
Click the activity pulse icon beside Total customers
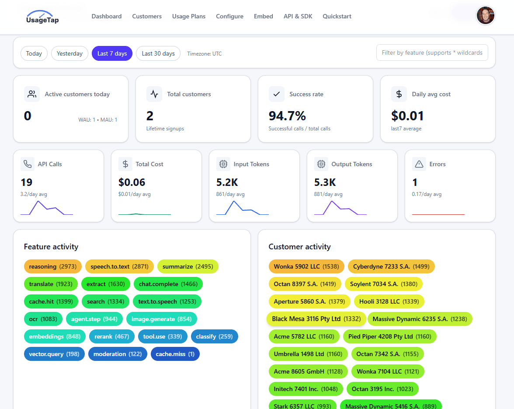(154, 94)
